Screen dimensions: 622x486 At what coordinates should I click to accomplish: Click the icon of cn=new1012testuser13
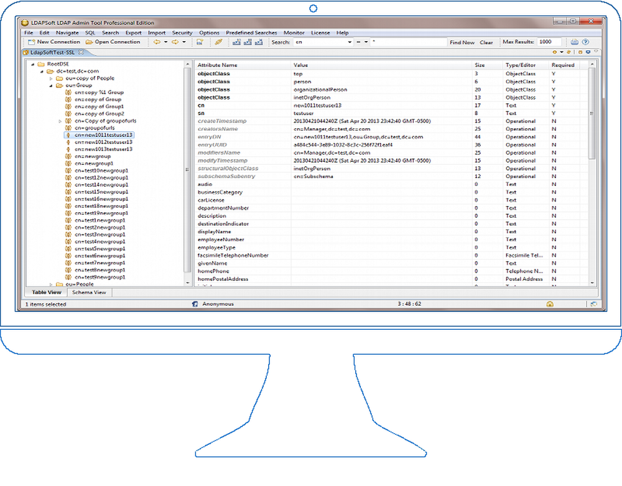click(x=68, y=142)
